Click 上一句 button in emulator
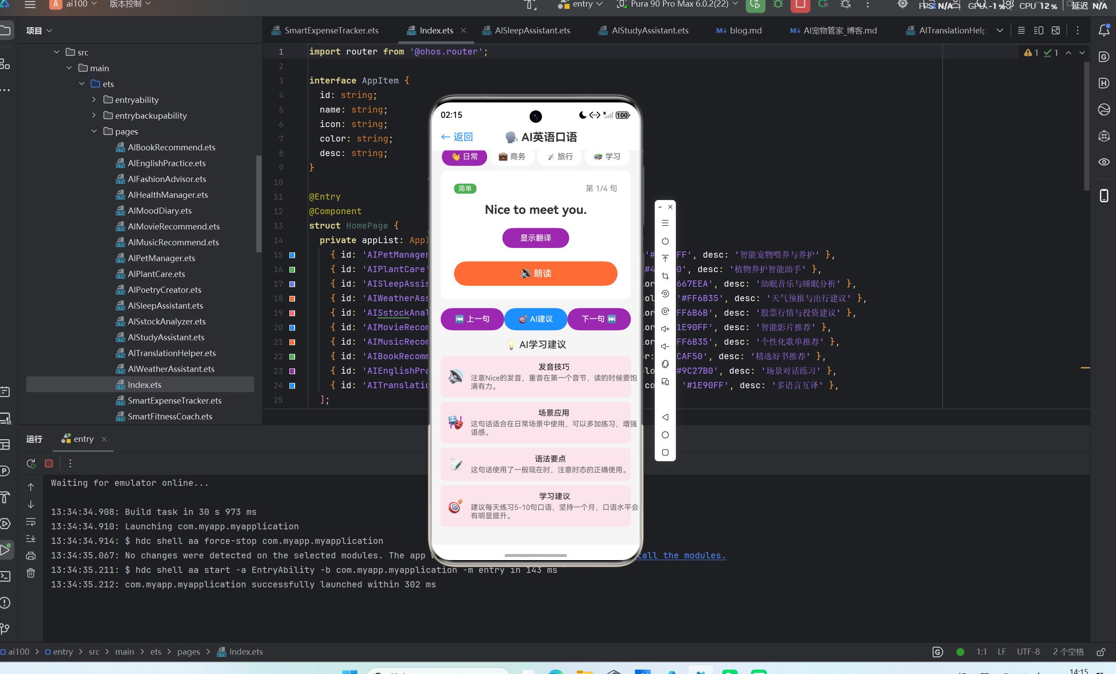The height and width of the screenshot is (674, 1116). tap(472, 319)
